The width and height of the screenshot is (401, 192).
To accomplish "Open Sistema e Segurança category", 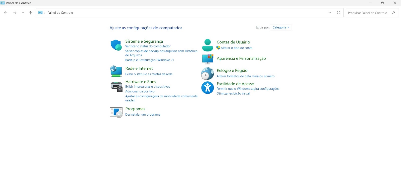I will 144,41.
